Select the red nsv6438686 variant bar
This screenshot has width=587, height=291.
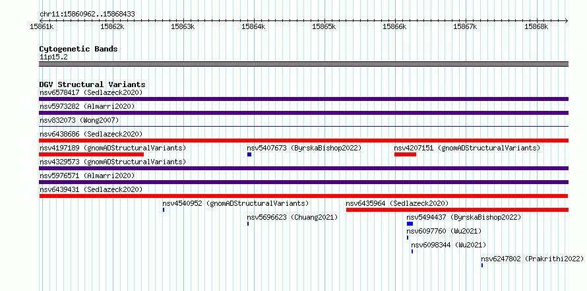(x=303, y=141)
